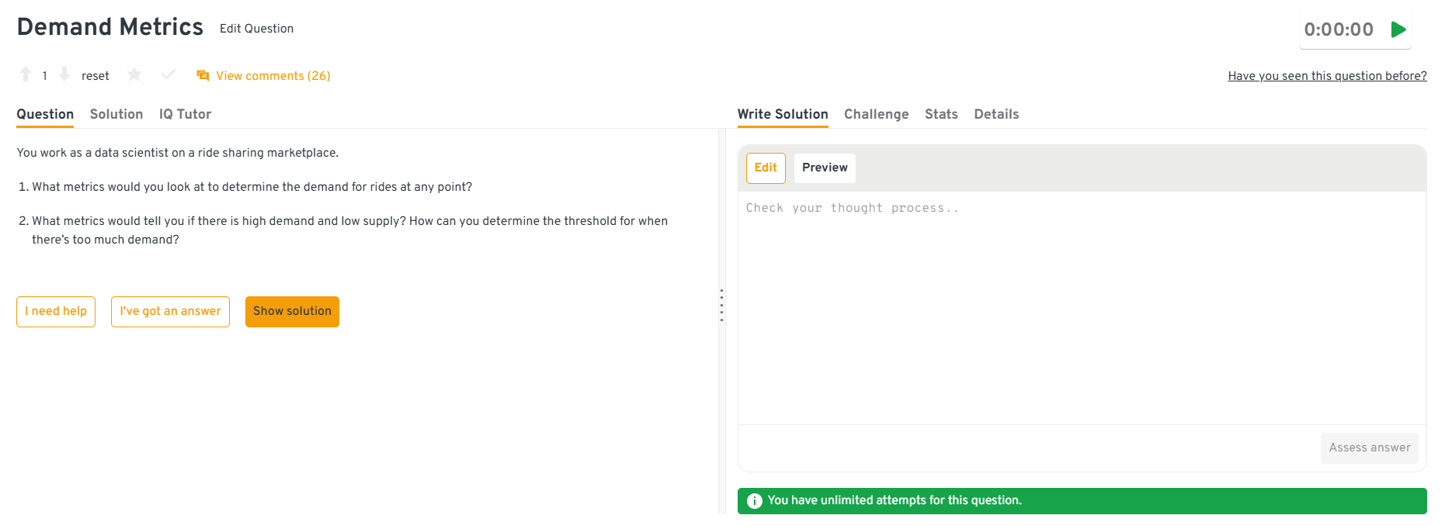Reset the vote count
Image resolution: width=1445 pixels, height=529 pixels.
point(95,76)
